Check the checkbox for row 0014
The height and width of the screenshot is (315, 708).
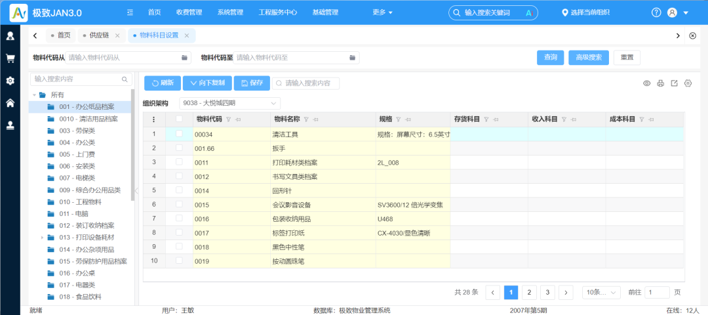[179, 190]
